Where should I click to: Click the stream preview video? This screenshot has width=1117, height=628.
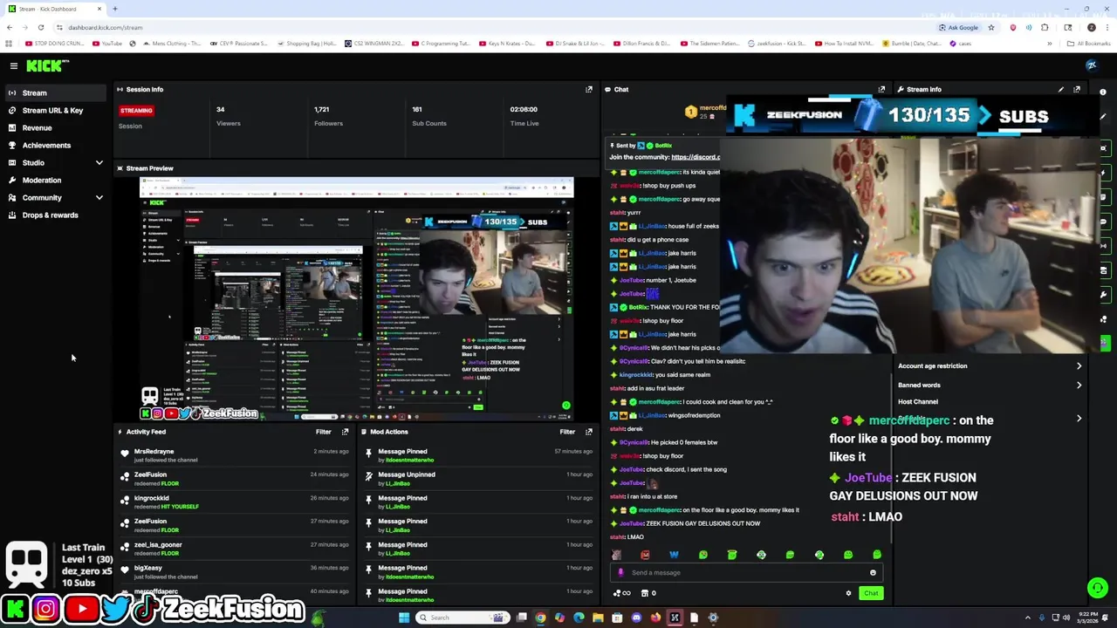(357, 299)
